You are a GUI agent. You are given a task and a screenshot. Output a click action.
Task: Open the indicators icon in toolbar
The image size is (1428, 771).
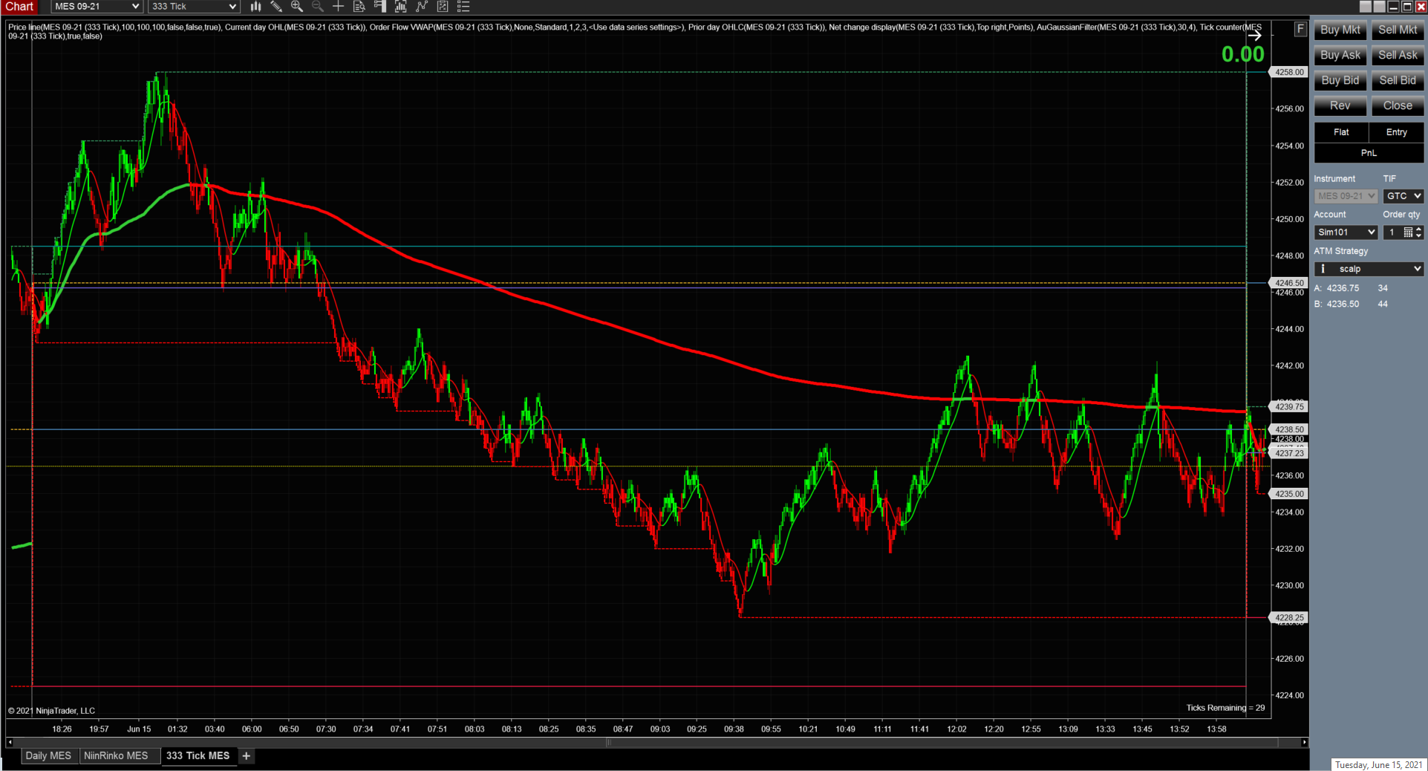click(x=401, y=7)
